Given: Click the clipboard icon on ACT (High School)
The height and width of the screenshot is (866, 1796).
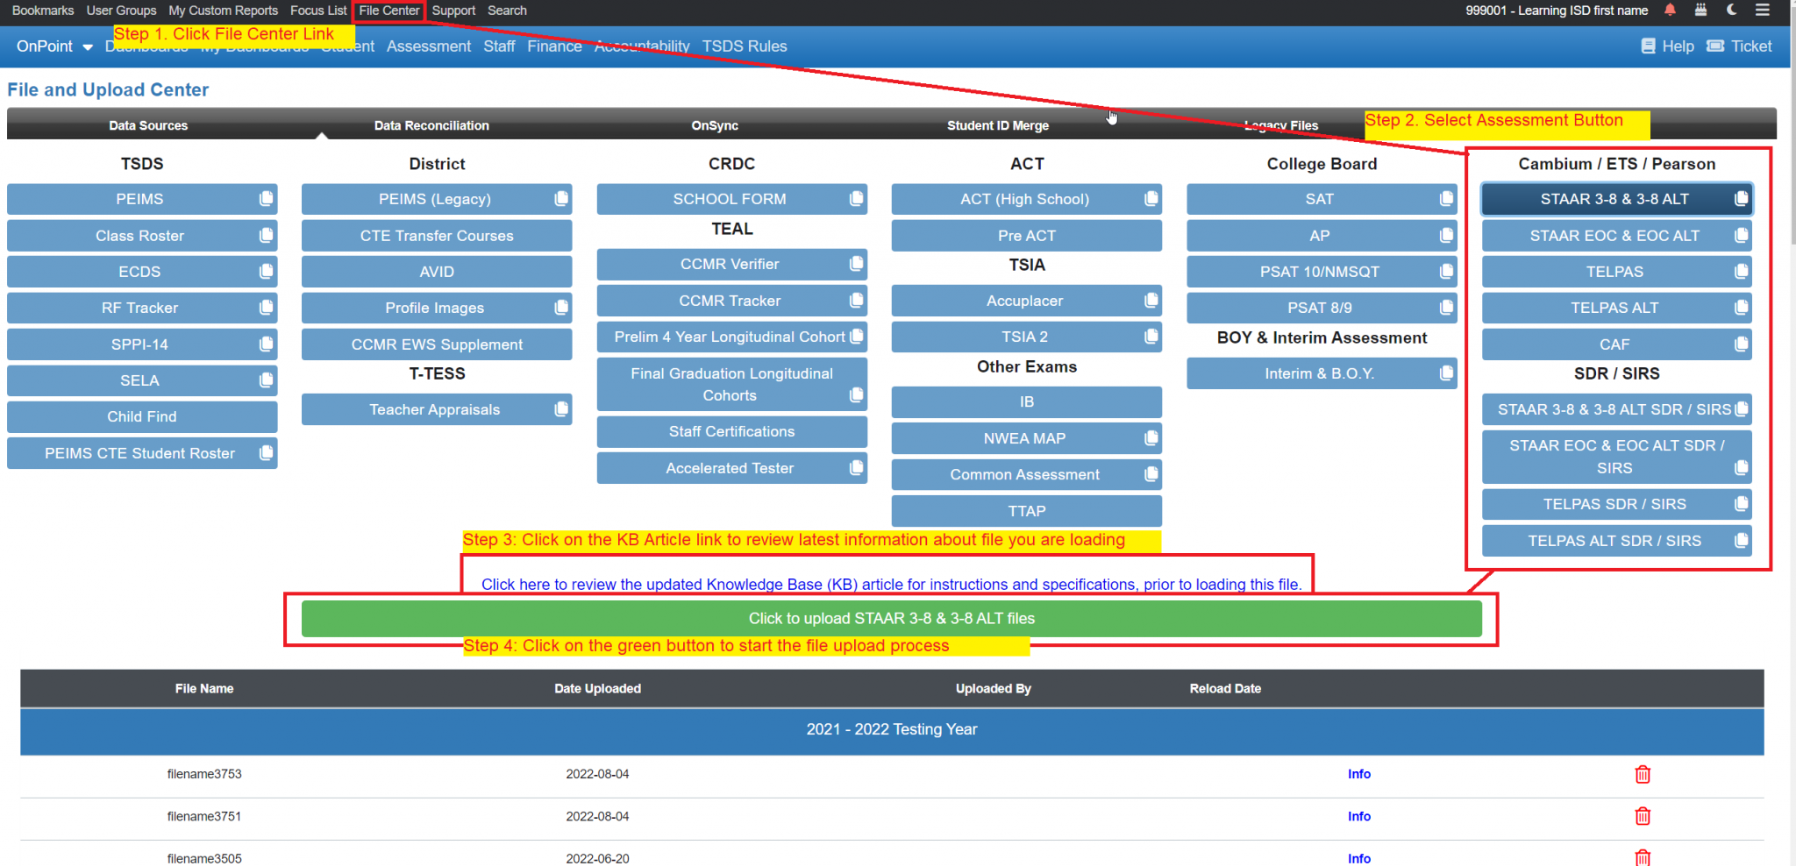Looking at the screenshot, I should click(1150, 199).
